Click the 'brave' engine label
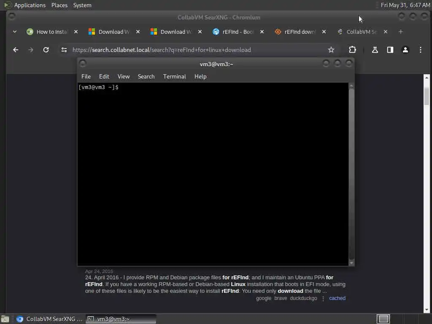 (x=281, y=298)
